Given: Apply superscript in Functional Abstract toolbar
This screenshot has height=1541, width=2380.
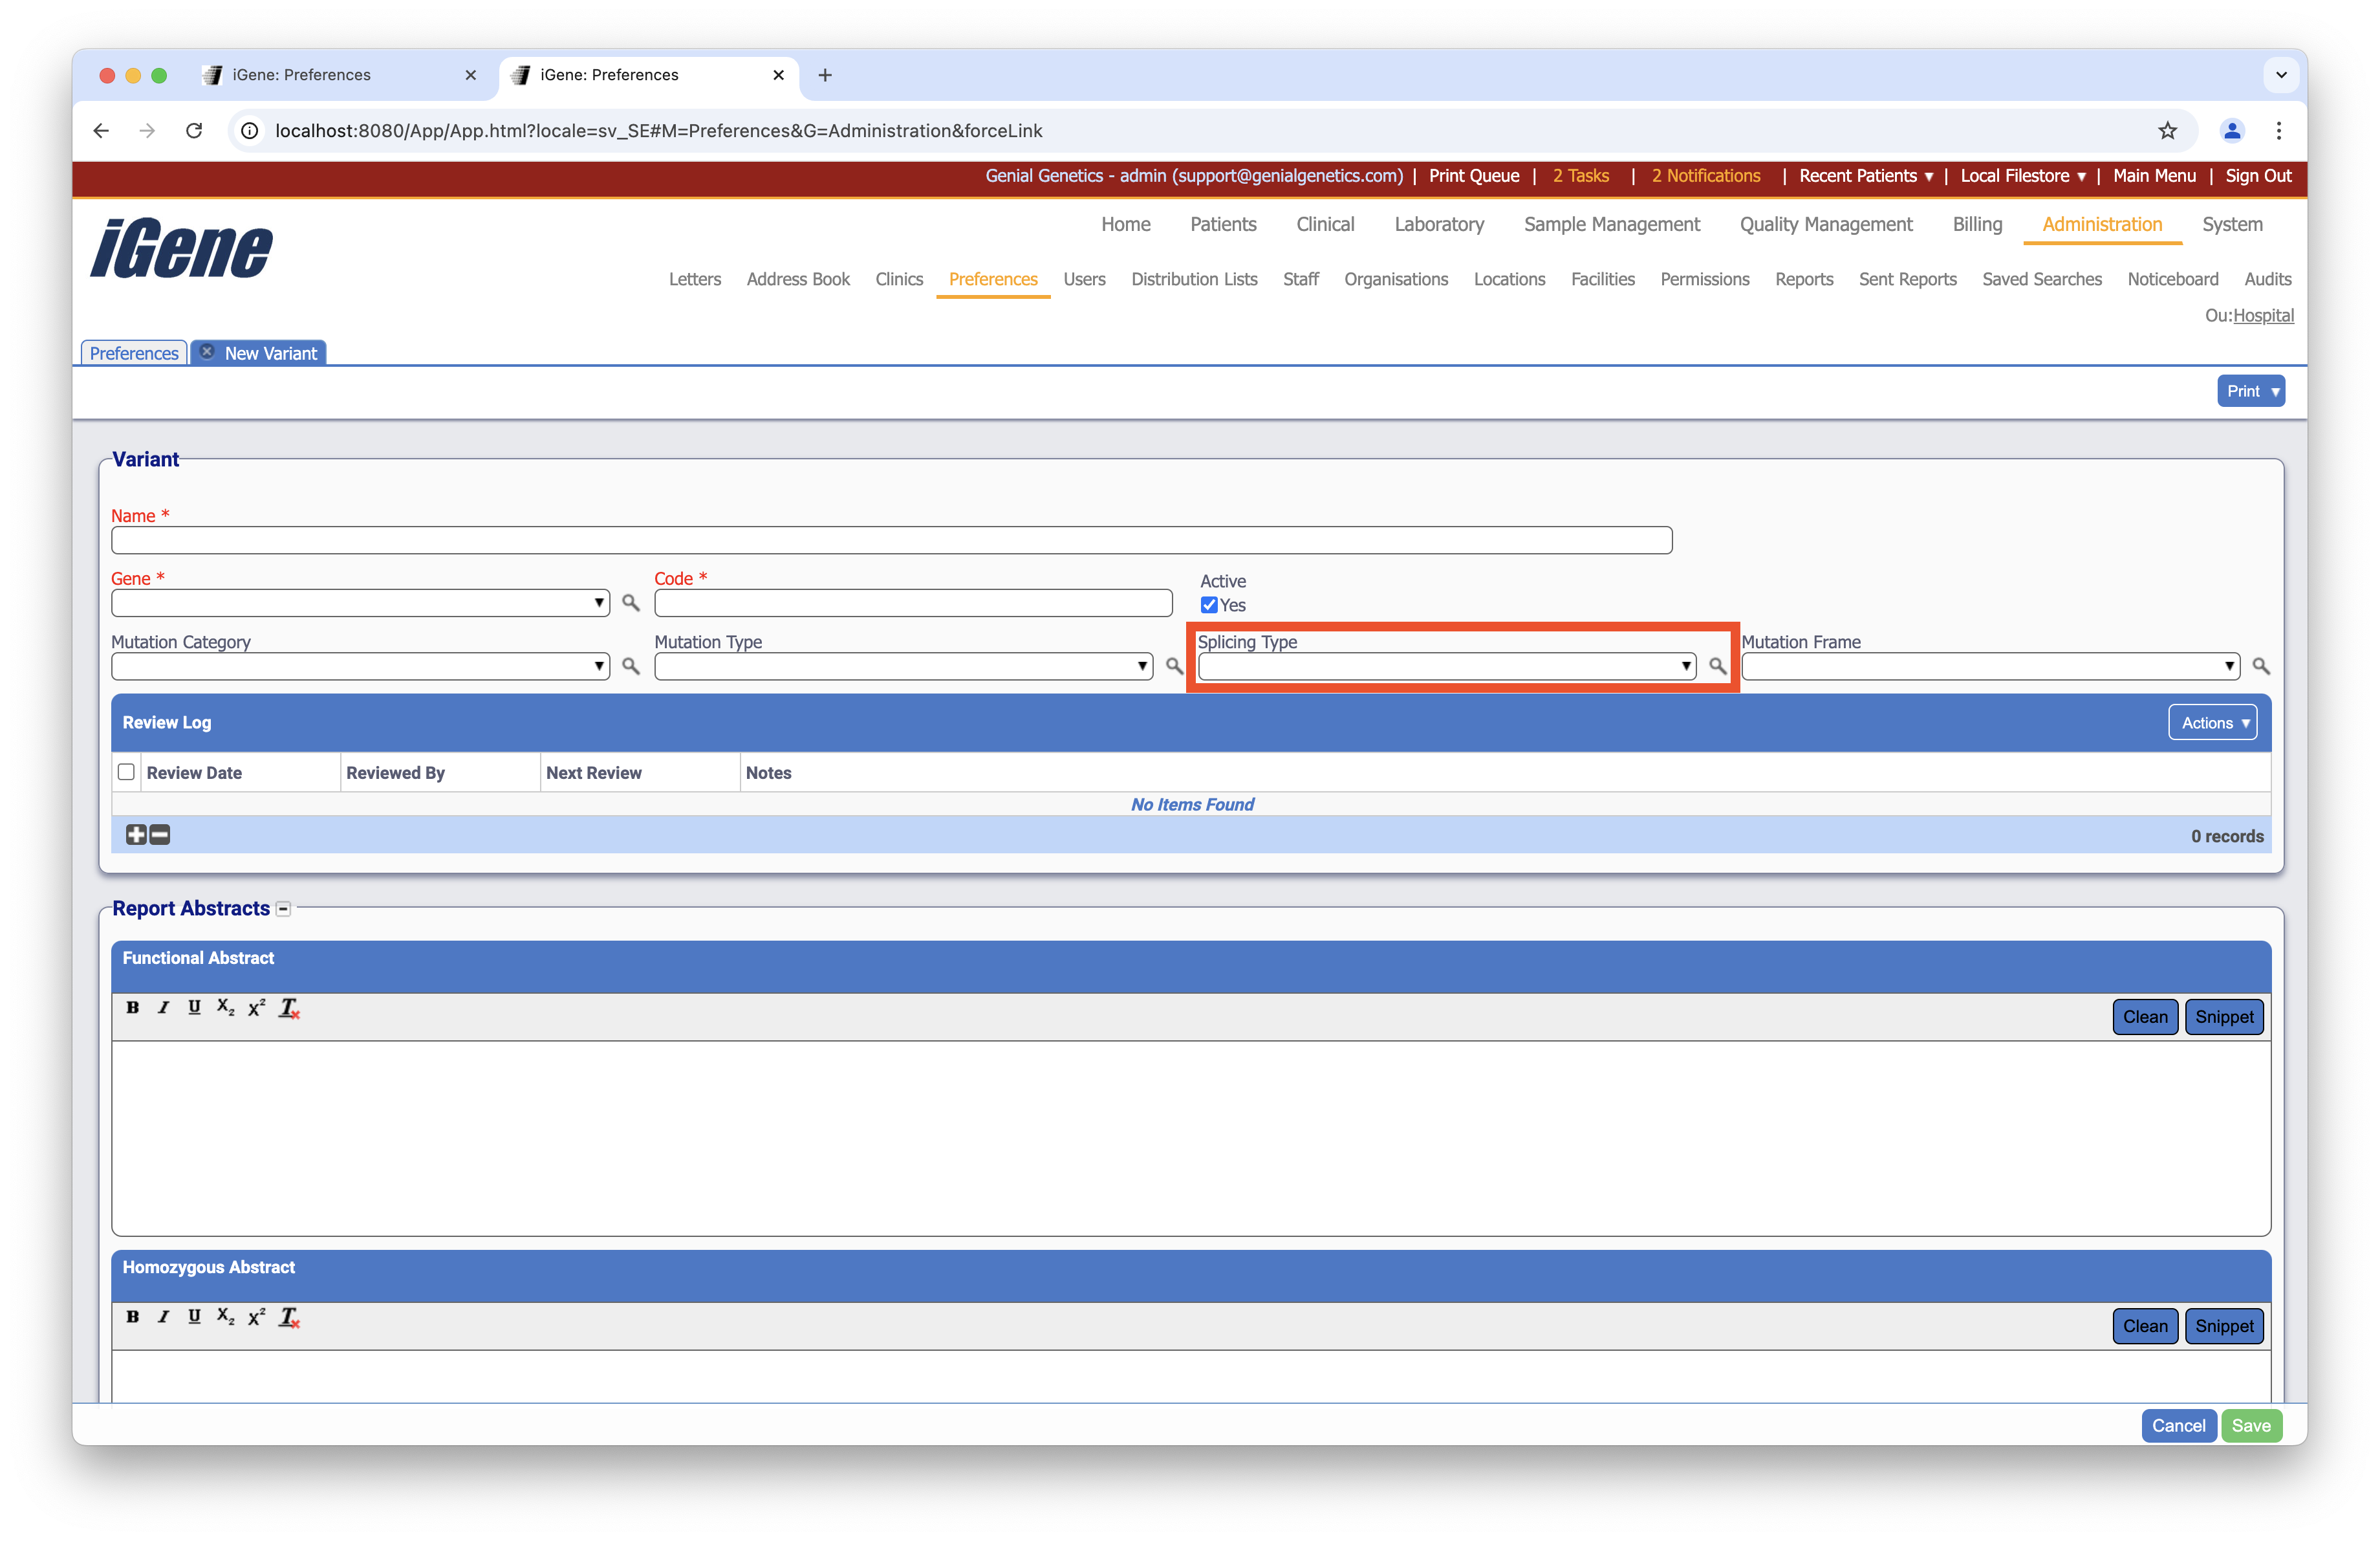Looking at the screenshot, I should click(x=257, y=1008).
